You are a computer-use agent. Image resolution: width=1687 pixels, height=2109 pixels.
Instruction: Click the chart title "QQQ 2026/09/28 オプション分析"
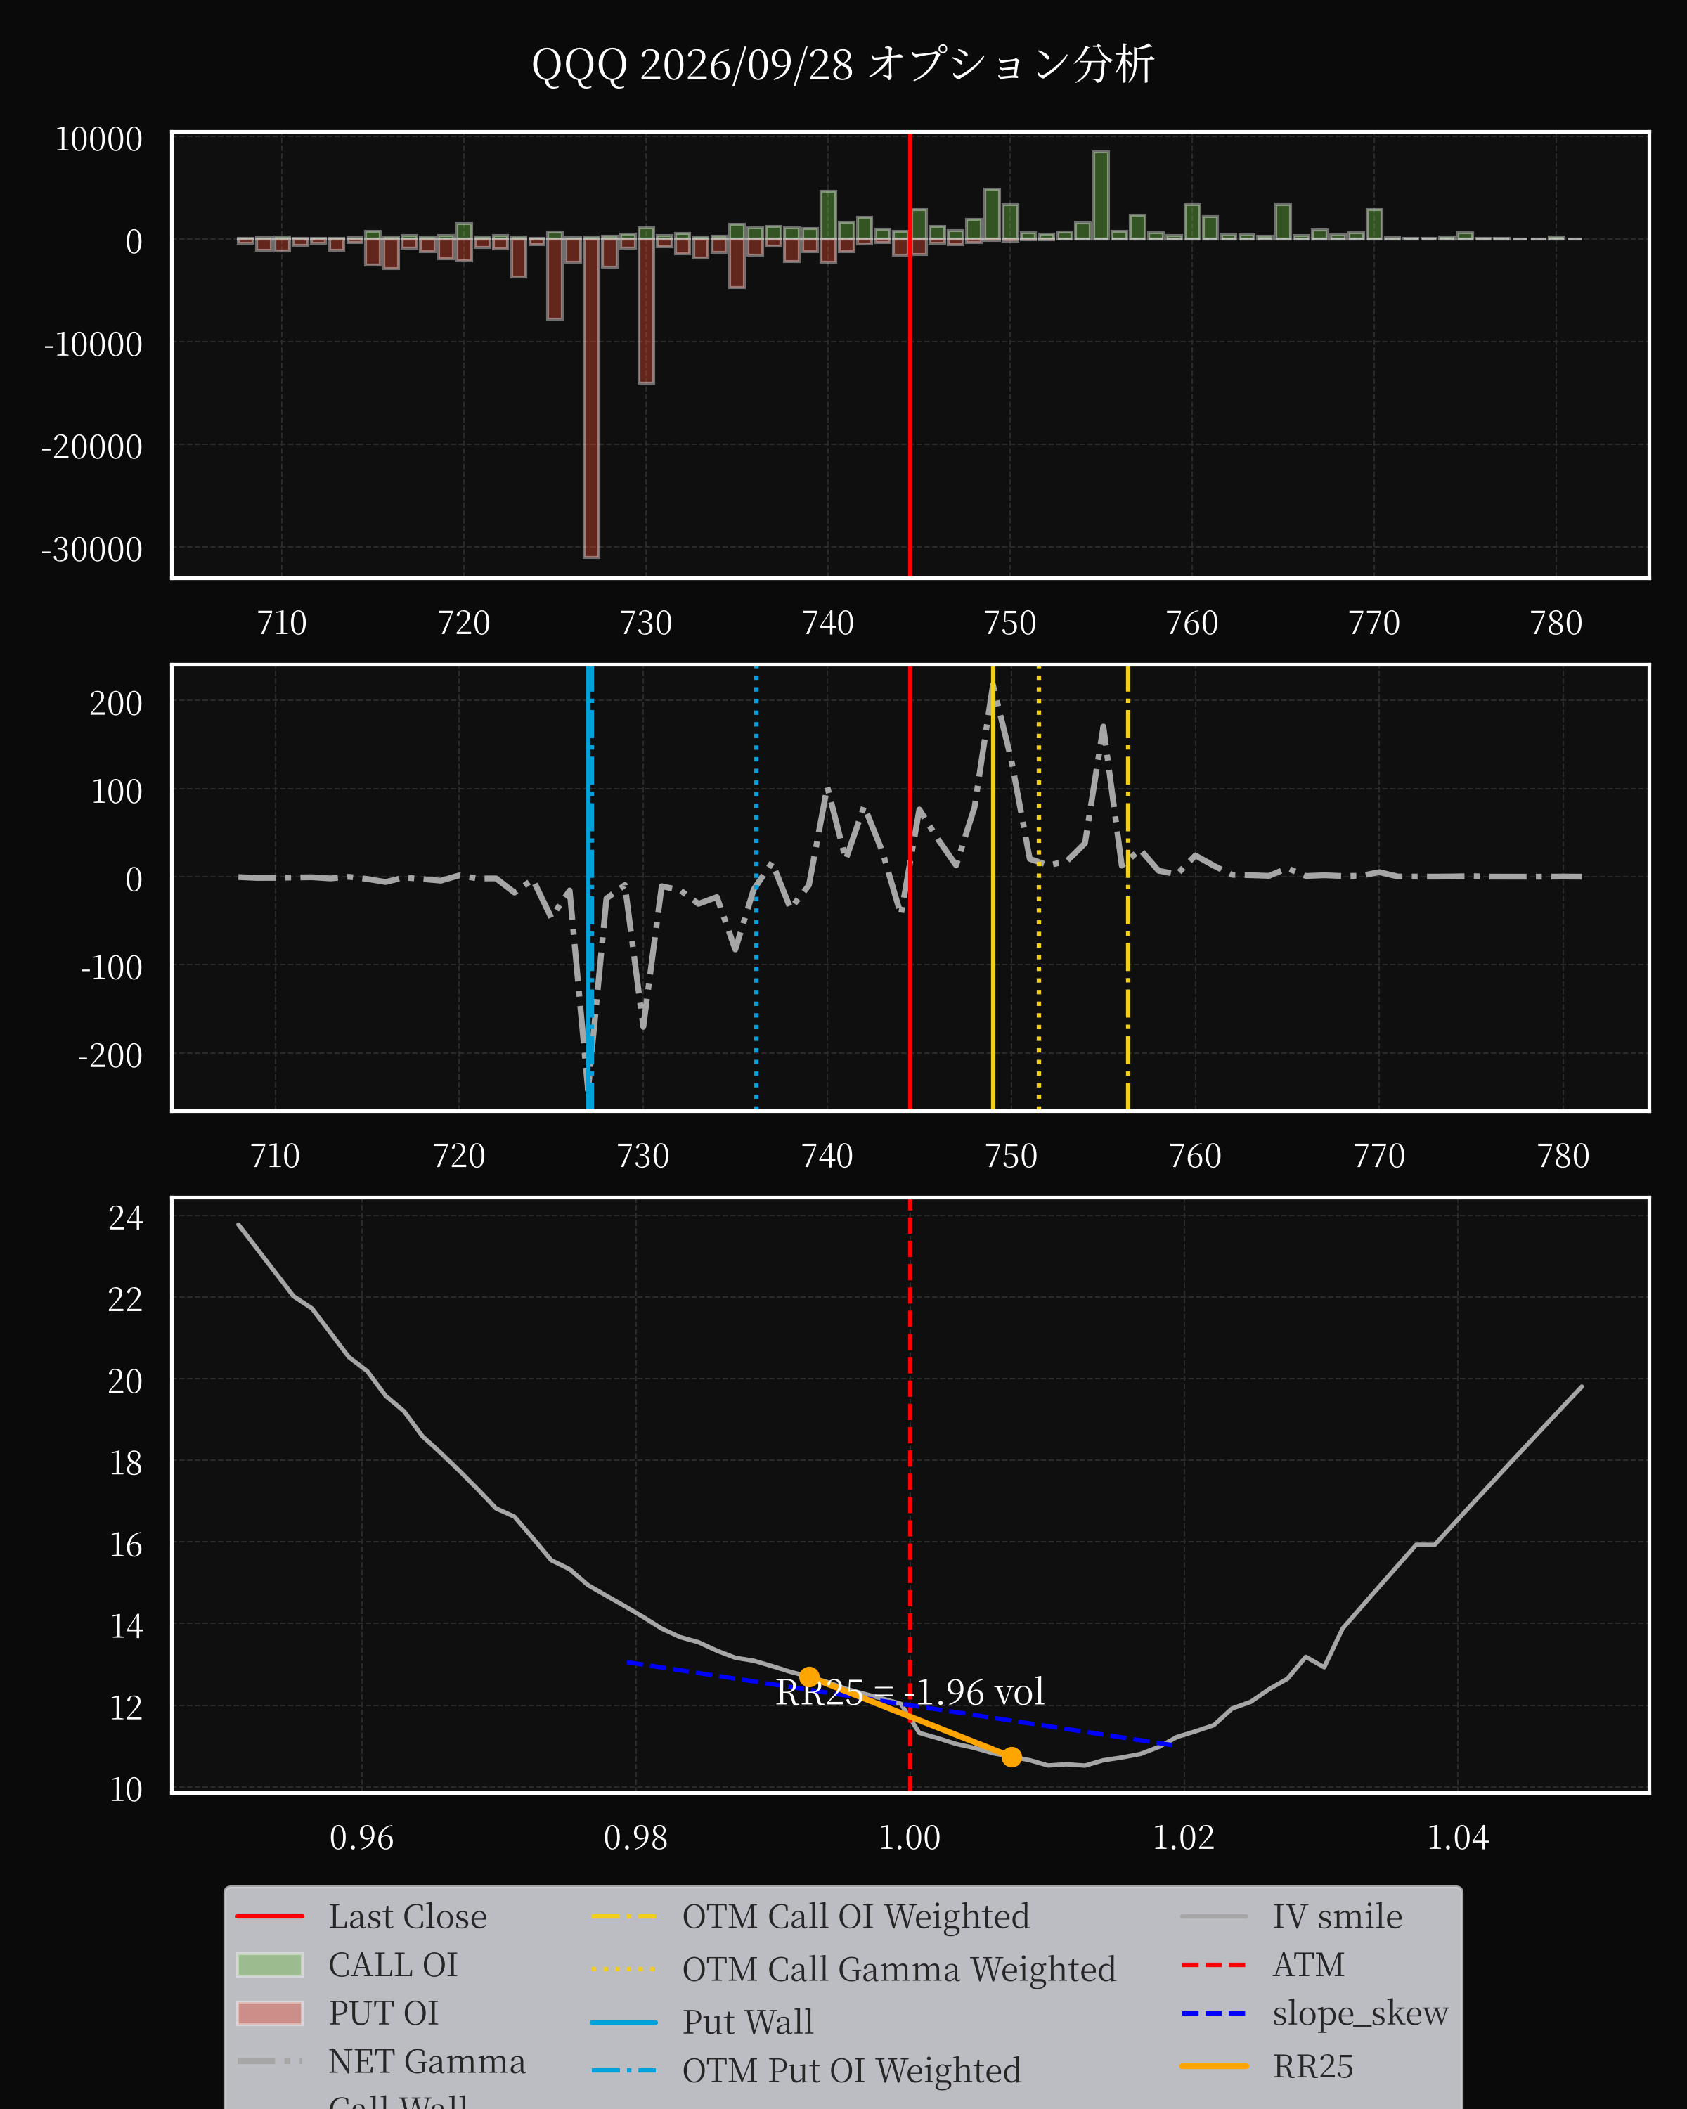(843, 65)
